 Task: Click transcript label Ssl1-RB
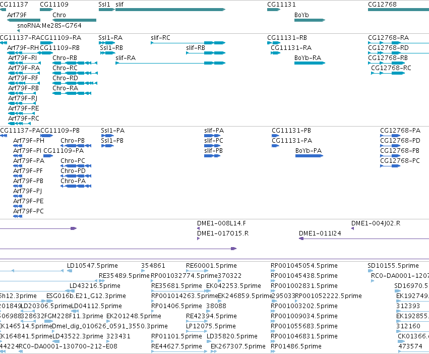[111, 48]
